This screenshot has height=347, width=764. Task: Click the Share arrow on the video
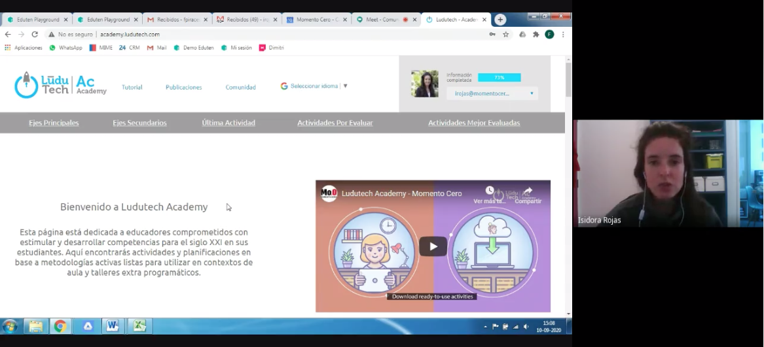528,193
